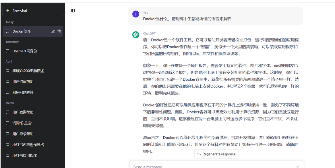Click the Yesterday section heading in sidebar

point(12,42)
